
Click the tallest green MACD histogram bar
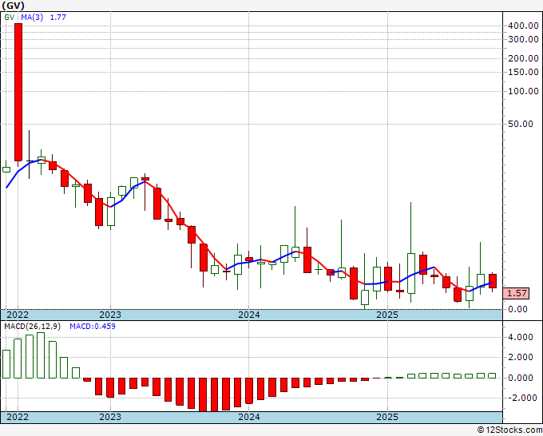point(41,355)
